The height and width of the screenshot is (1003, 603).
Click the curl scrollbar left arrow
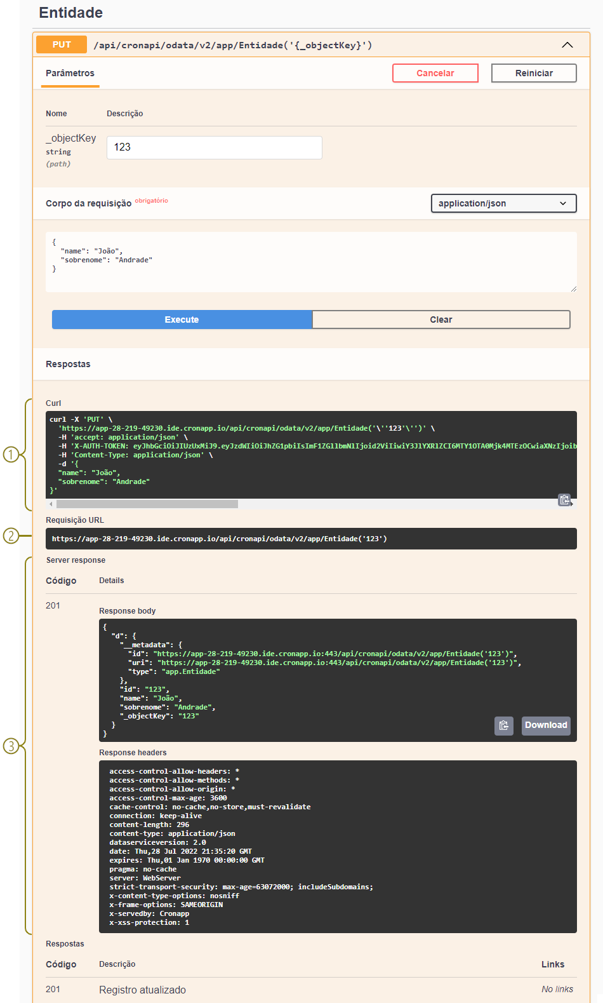pyautogui.click(x=51, y=504)
